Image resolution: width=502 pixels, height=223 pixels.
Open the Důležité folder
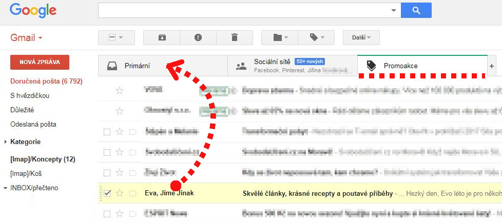click(x=22, y=110)
